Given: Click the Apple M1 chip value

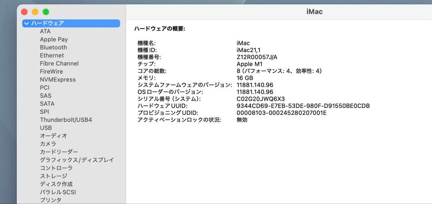Looking at the screenshot, I should [250, 64].
